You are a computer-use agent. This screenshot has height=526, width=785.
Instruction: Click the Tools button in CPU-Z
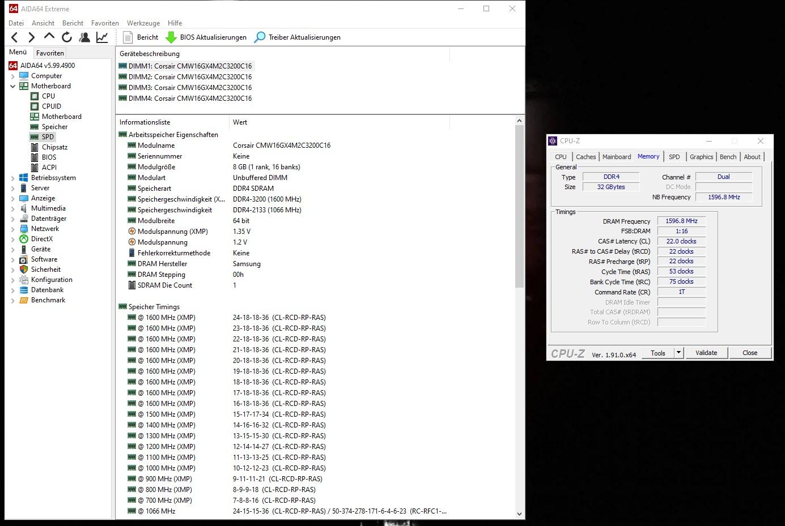coord(658,353)
